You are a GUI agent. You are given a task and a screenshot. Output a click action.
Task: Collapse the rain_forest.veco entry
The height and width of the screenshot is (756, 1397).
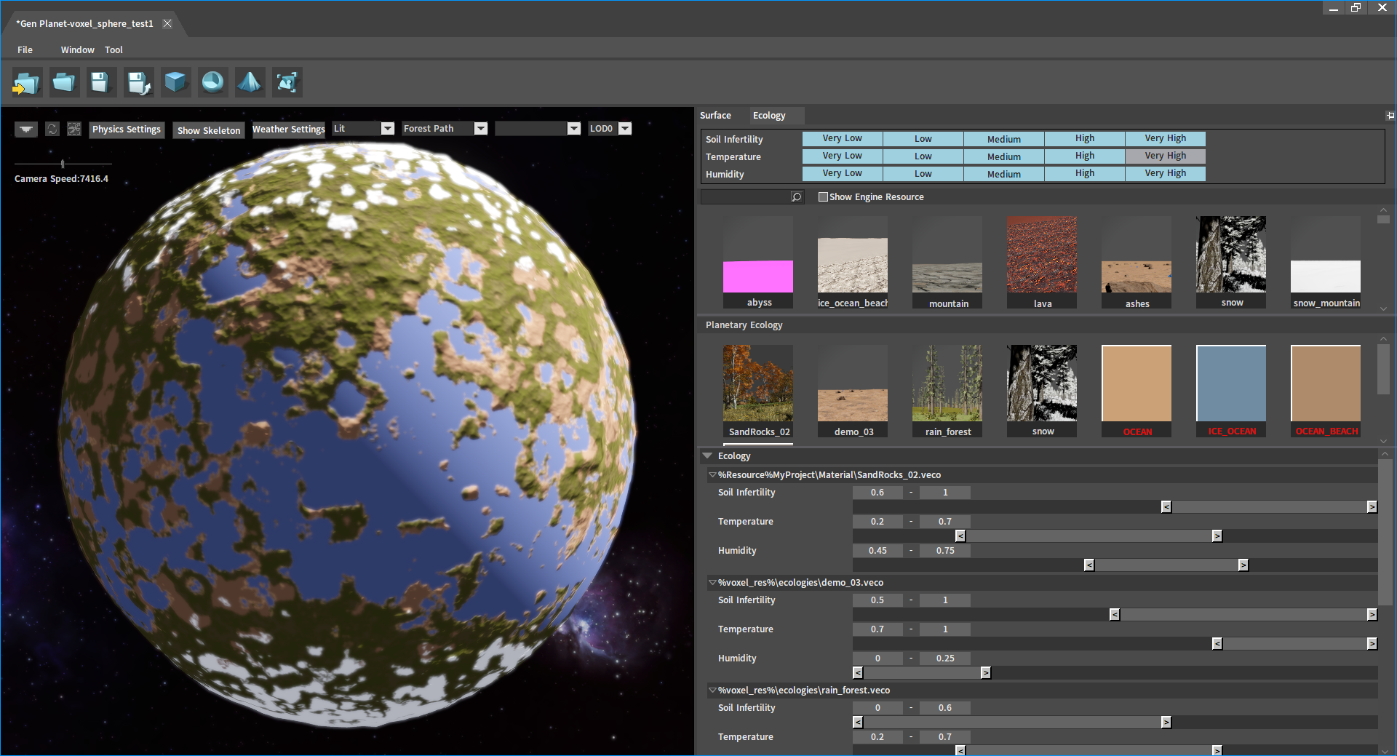[x=712, y=691]
